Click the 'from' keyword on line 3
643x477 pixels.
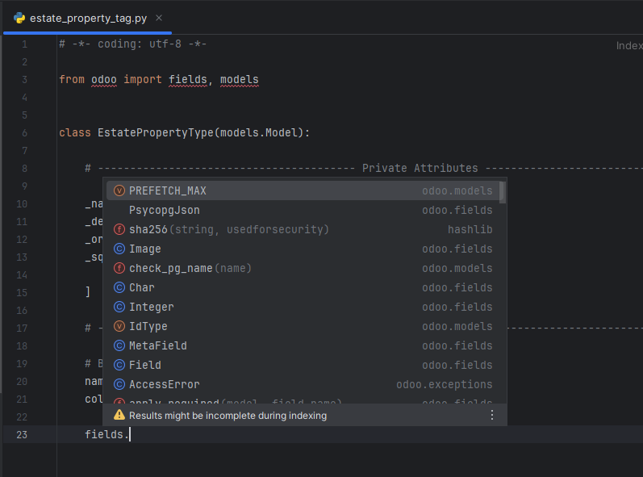tap(72, 80)
